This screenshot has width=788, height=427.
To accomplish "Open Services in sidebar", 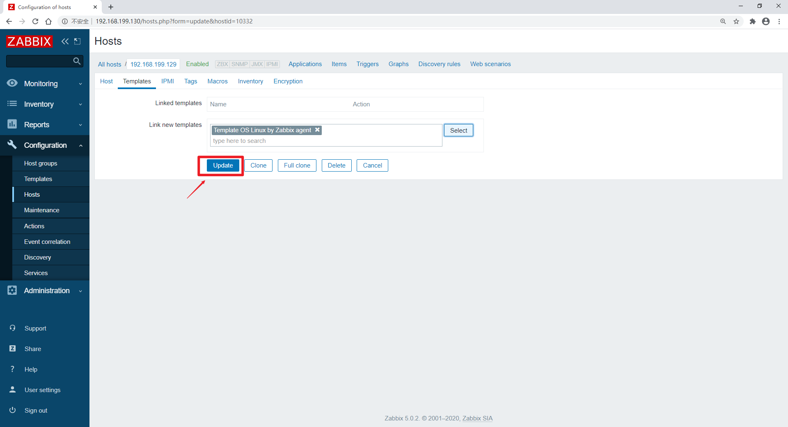I will [51, 273].
